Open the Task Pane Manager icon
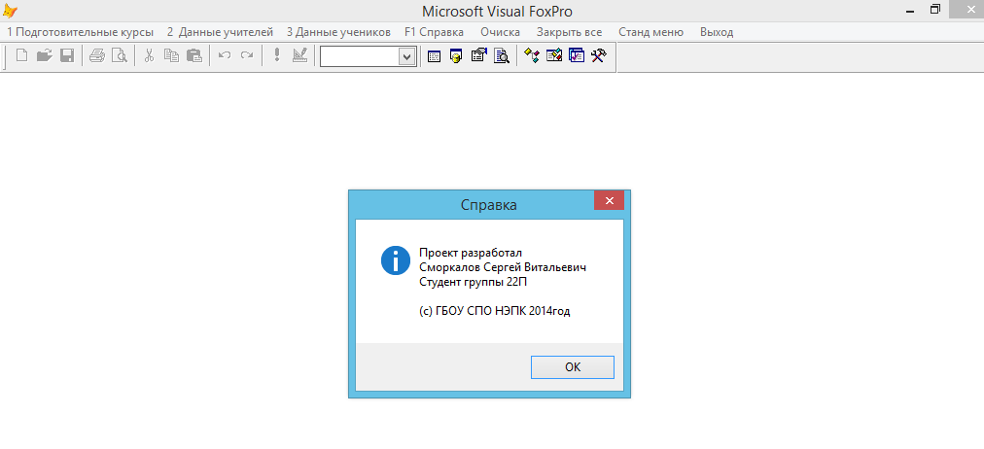Image resolution: width=984 pixels, height=449 pixels. pyautogui.click(x=577, y=56)
